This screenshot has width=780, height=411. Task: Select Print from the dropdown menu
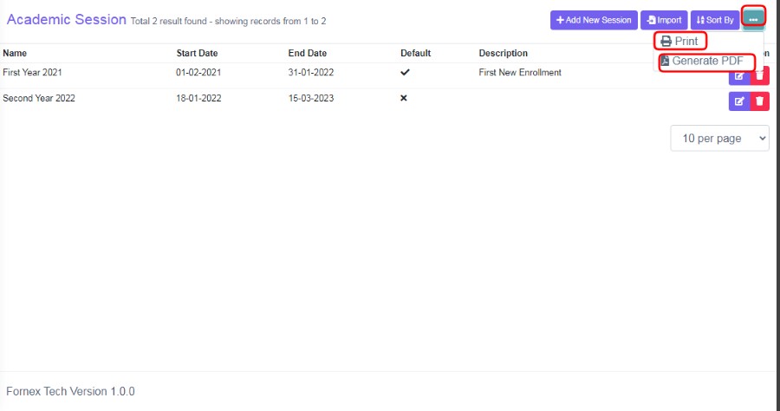(680, 42)
